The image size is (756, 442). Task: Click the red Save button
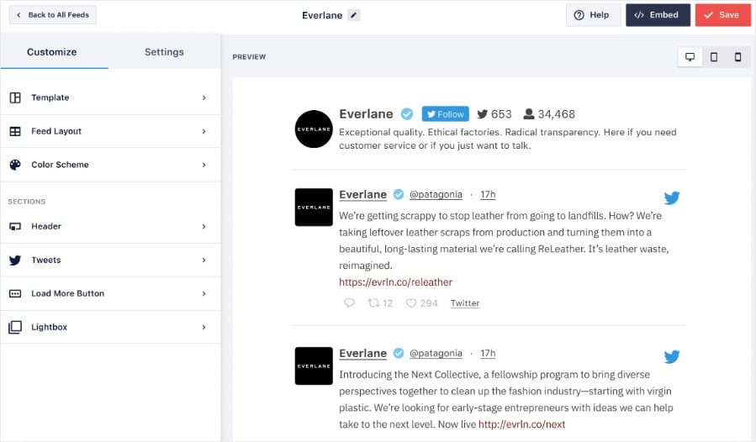tap(722, 15)
